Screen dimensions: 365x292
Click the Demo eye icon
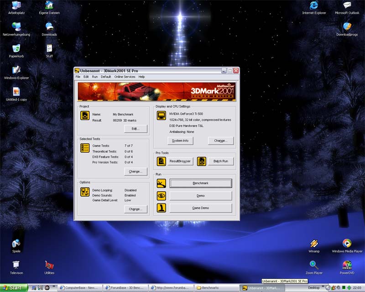click(162, 196)
